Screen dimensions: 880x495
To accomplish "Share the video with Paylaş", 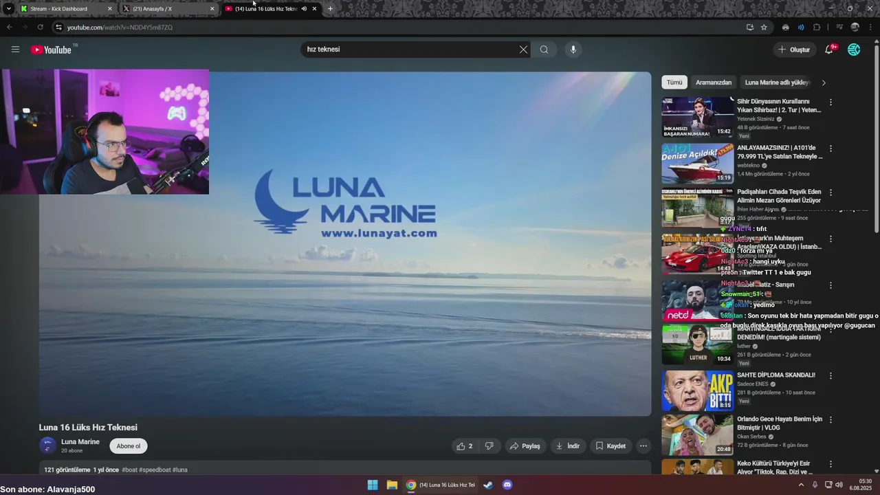I will [525, 446].
